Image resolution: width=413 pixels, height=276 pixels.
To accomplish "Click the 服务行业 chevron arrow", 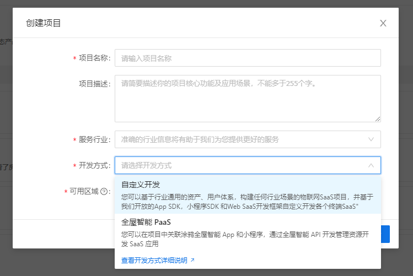I will 371,139.
